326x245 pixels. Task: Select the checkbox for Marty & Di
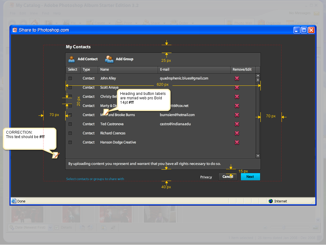coord(70,106)
